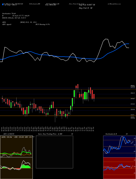The height and width of the screenshot is (179, 136).
Task: Click the 'Stochastics & R' panel title
Action: pyautogui.click(x=111, y=134)
